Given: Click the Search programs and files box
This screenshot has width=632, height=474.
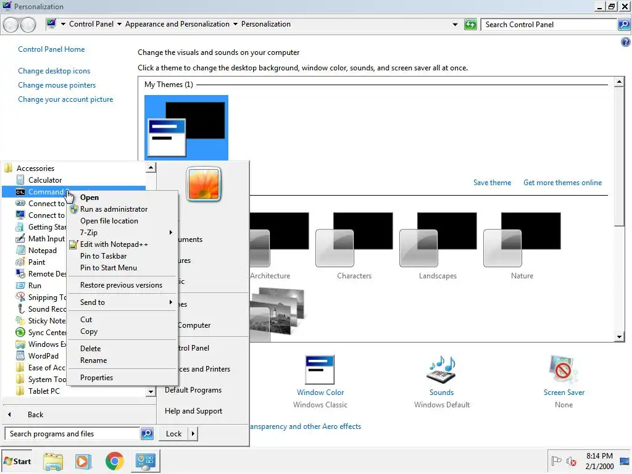Looking at the screenshot, I should point(73,434).
